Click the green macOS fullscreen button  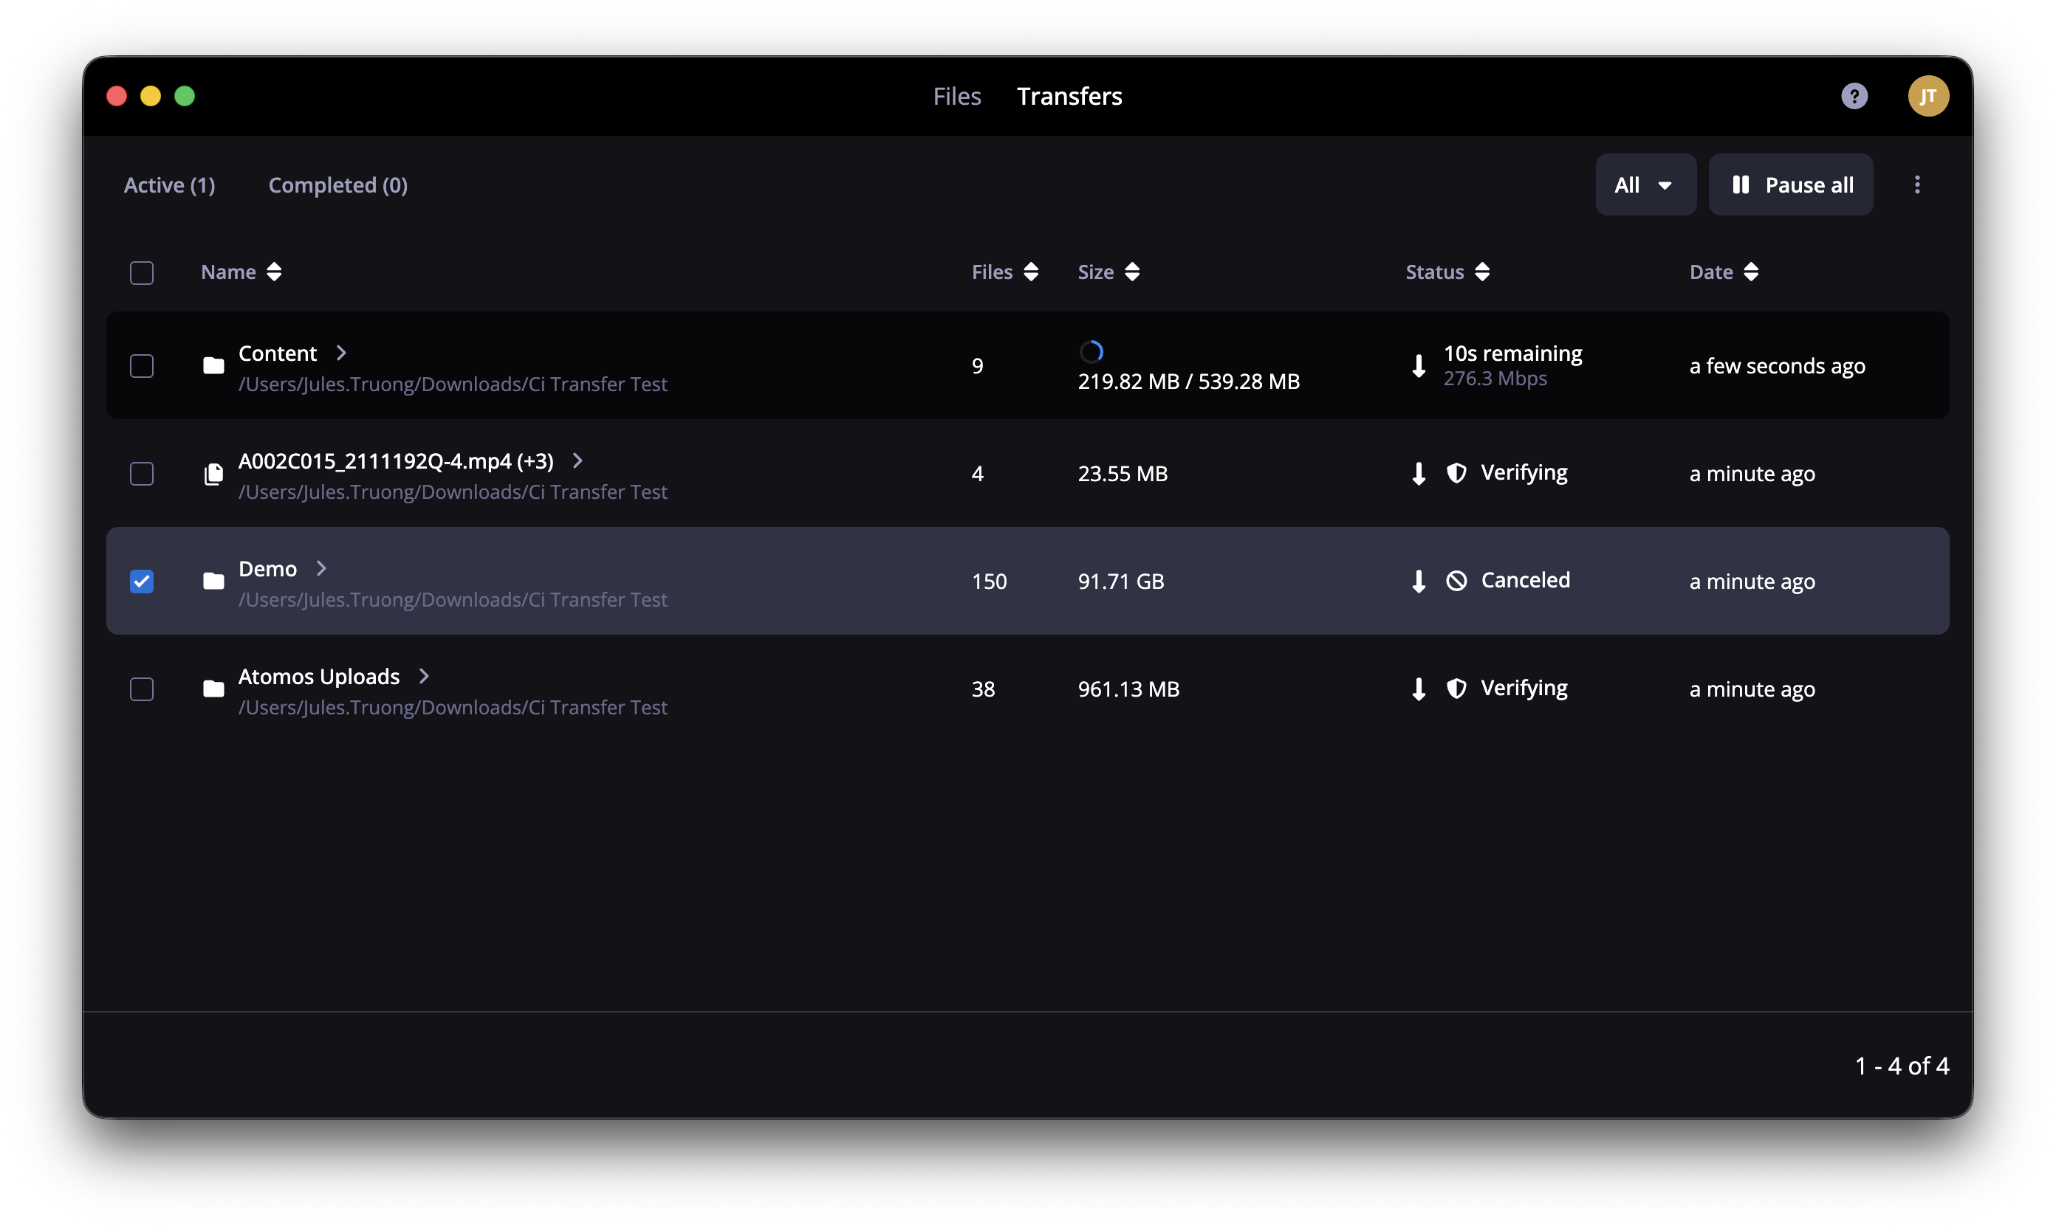185,96
